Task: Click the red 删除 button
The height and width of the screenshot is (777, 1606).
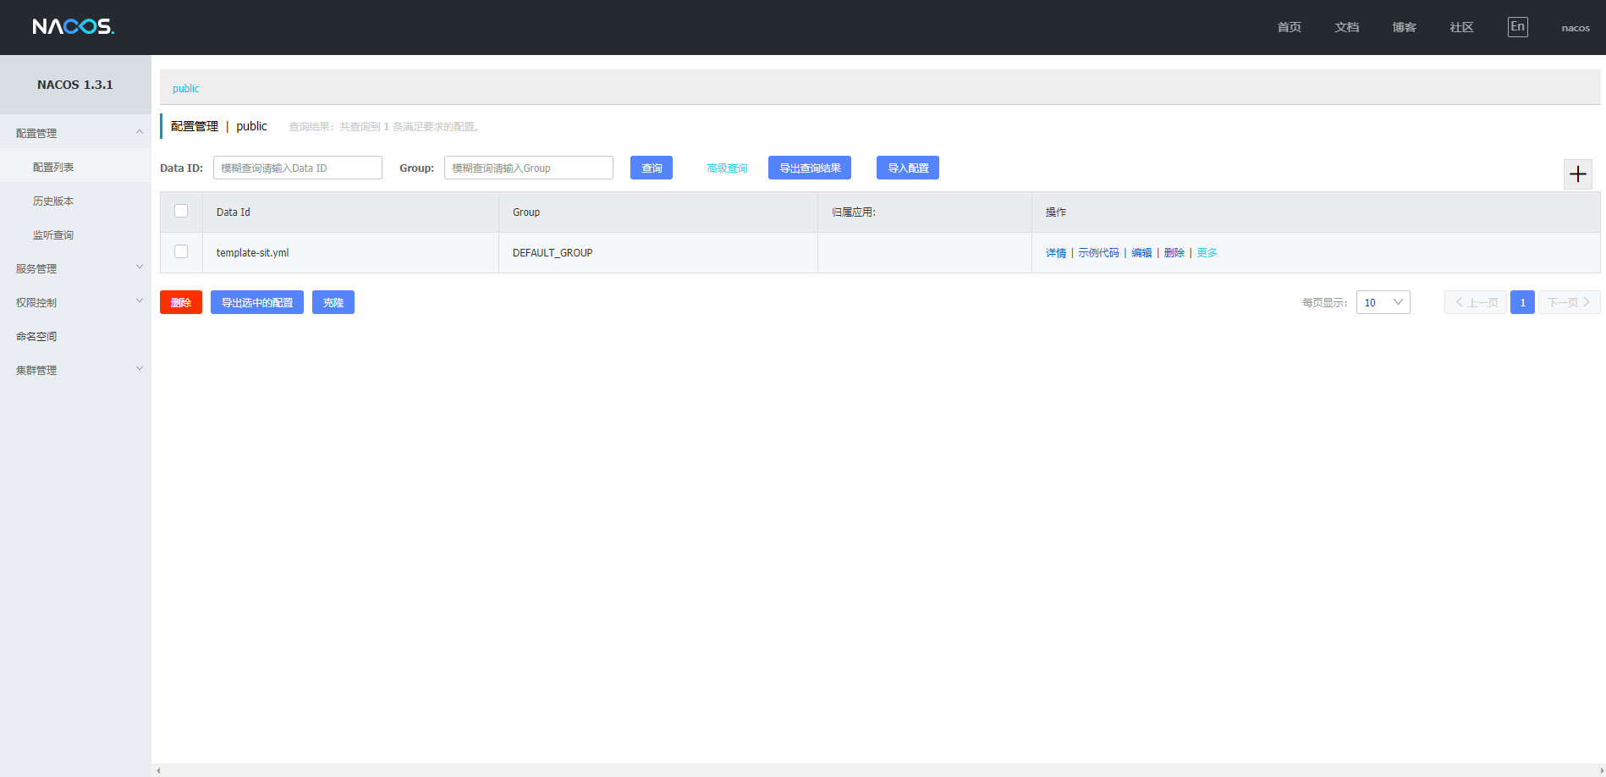Action: tap(181, 302)
